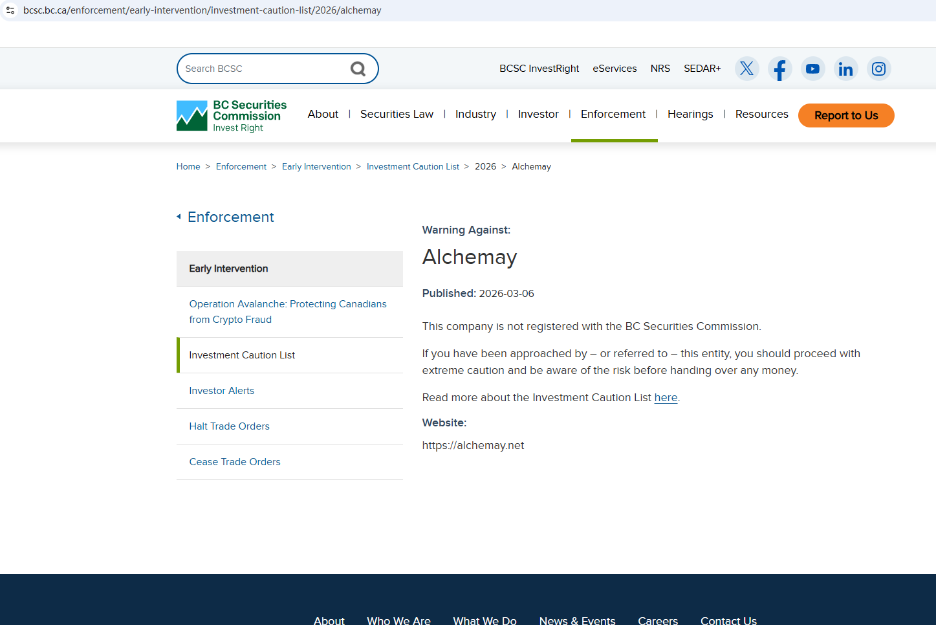The height and width of the screenshot is (625, 936).
Task: Click the site info icon in address bar
Action: click(x=10, y=10)
